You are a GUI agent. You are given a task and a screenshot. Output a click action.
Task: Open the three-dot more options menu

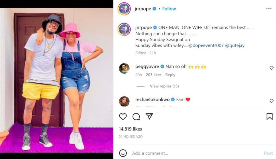pyautogui.click(x=269, y=9)
